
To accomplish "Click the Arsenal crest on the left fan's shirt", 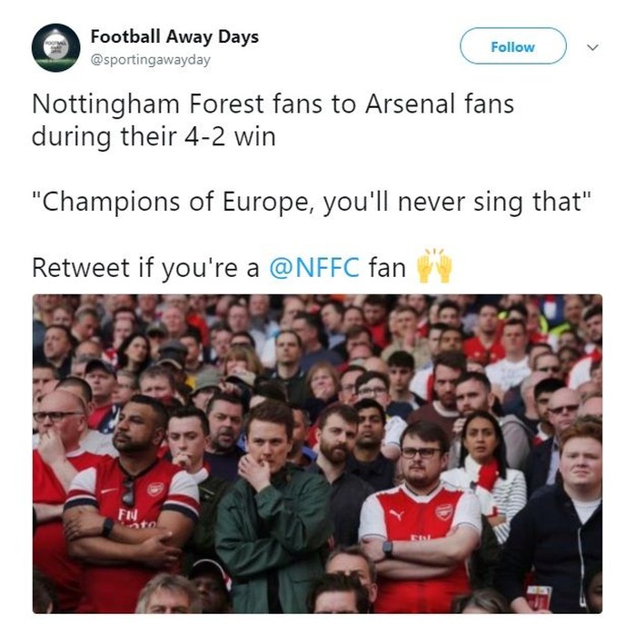I will (x=154, y=489).
